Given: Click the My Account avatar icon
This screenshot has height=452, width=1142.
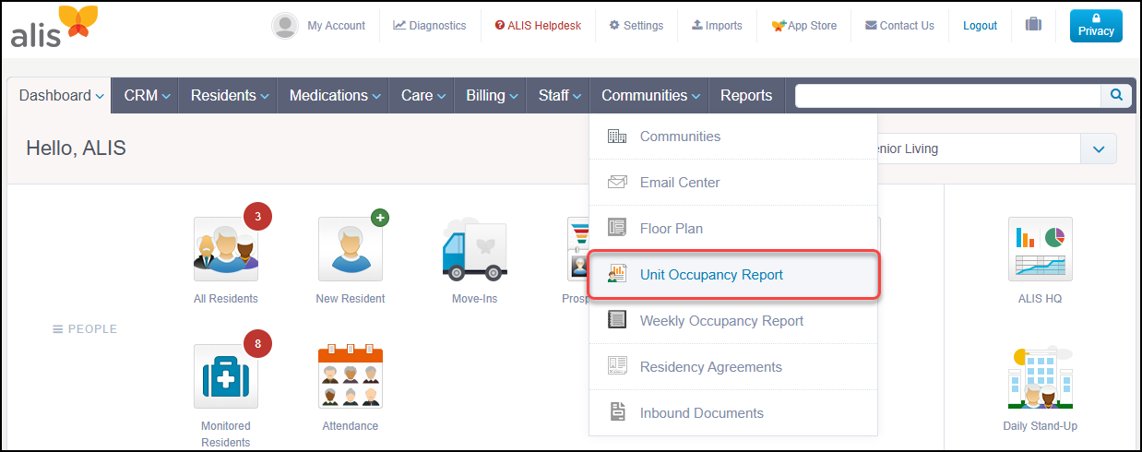Looking at the screenshot, I should (285, 26).
